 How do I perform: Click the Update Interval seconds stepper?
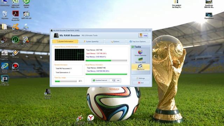tap(114, 80)
